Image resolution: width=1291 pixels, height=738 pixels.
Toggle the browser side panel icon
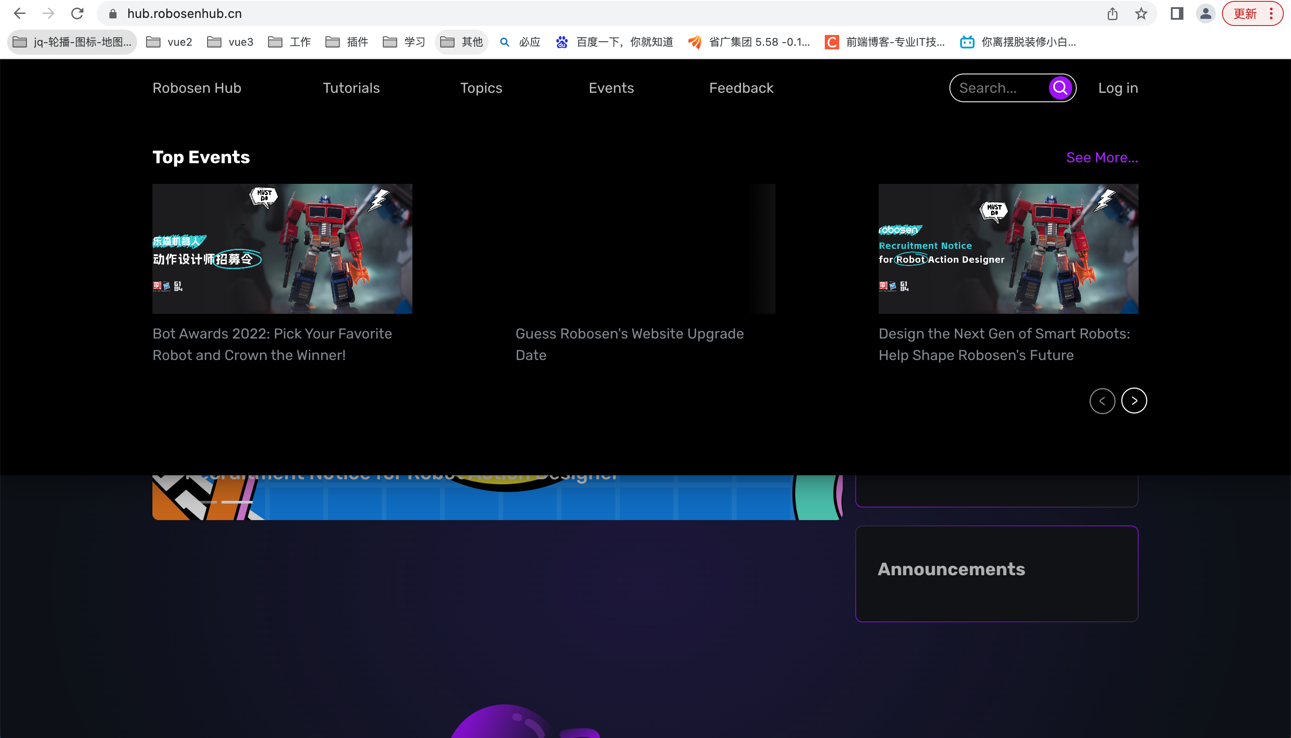1177,14
